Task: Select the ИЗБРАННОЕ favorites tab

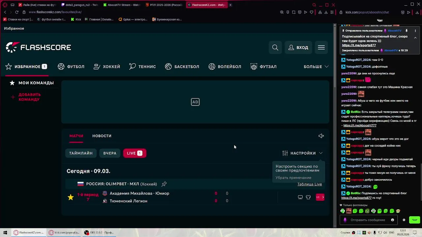Action: pos(26,66)
